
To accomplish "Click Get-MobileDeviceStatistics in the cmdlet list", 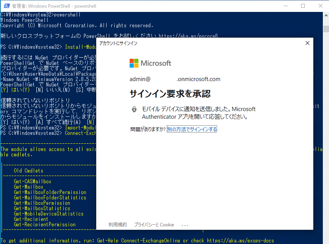I will click(49, 214).
